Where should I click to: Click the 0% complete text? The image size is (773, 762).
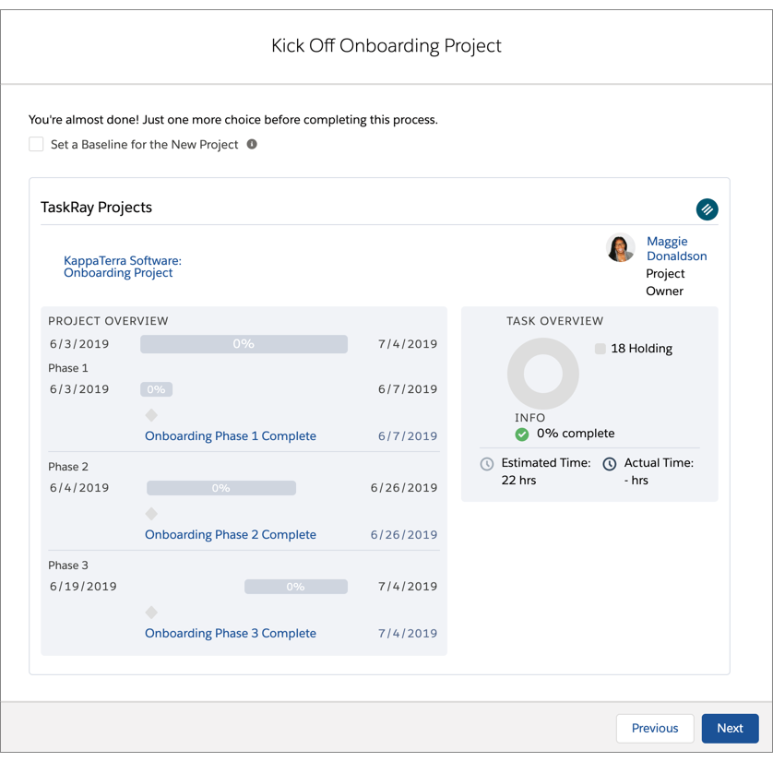pos(576,434)
